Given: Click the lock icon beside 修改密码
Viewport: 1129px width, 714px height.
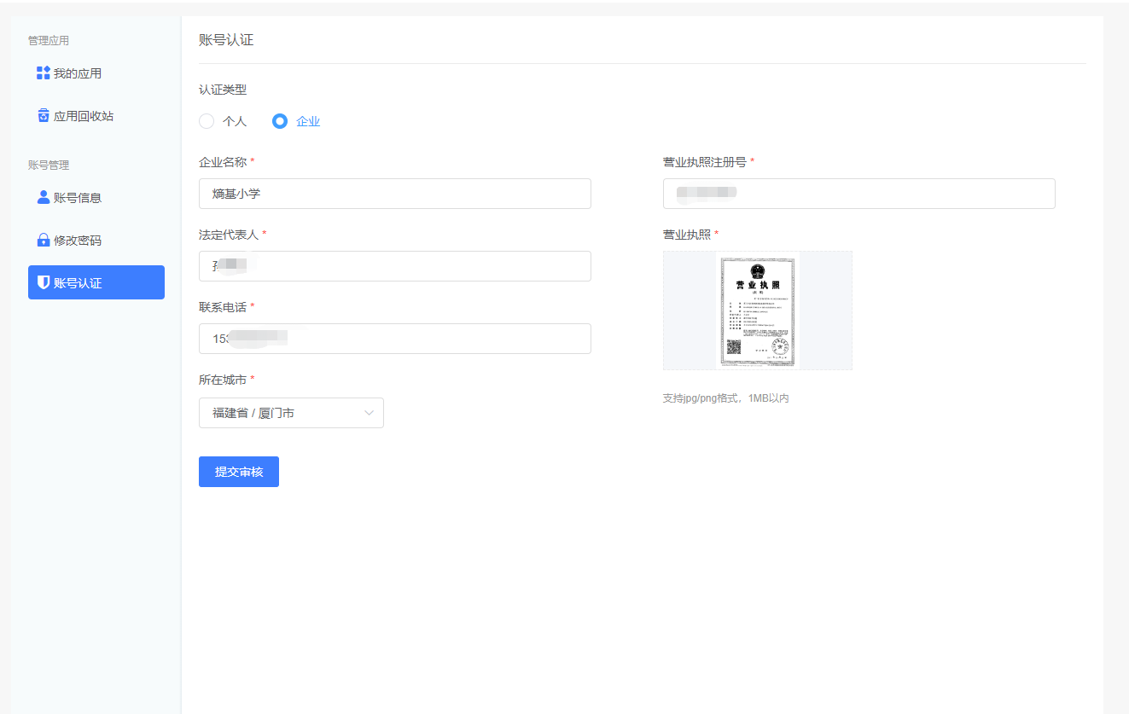Looking at the screenshot, I should [x=43, y=240].
